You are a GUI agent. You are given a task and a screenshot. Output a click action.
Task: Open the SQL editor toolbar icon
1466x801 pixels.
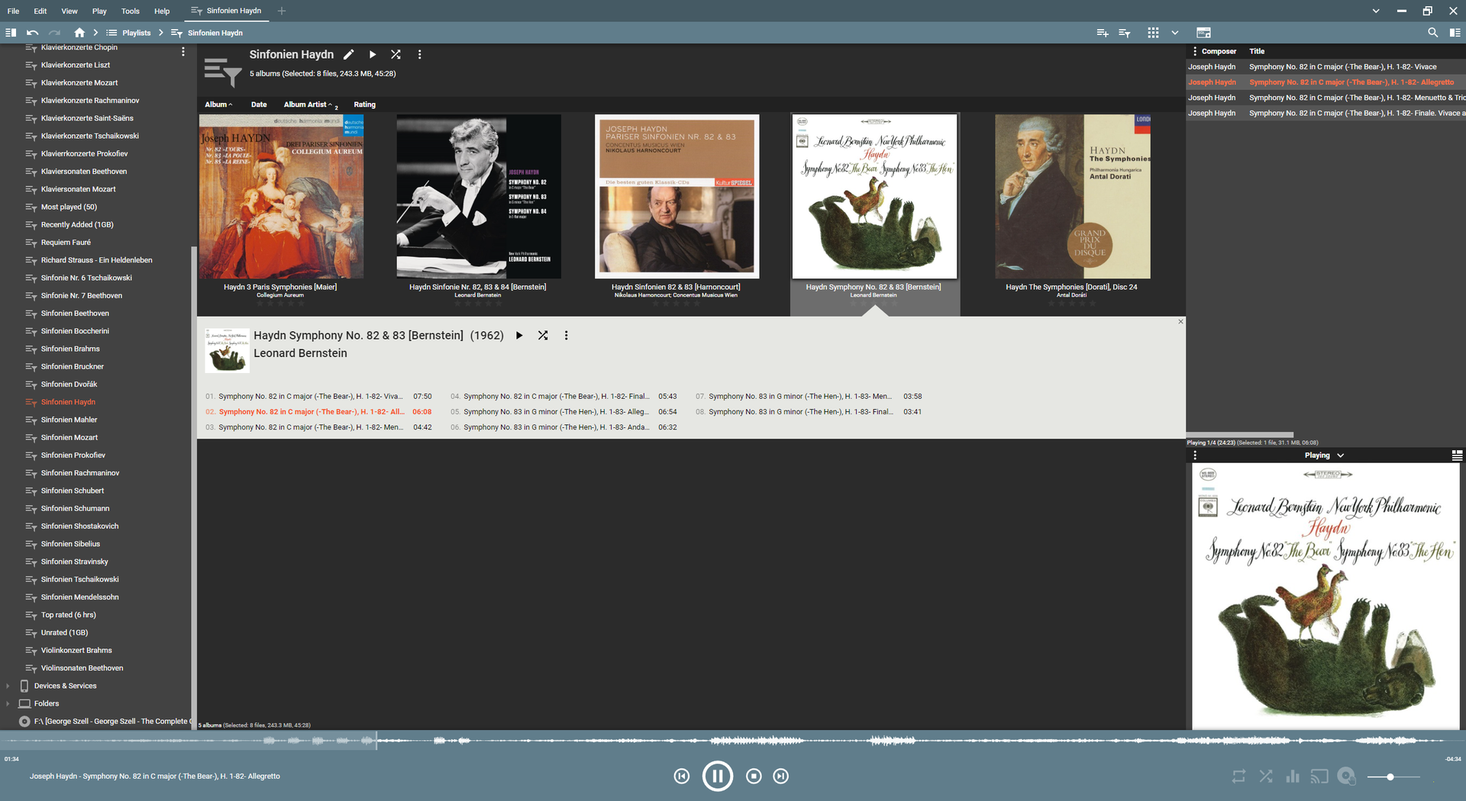click(1203, 33)
